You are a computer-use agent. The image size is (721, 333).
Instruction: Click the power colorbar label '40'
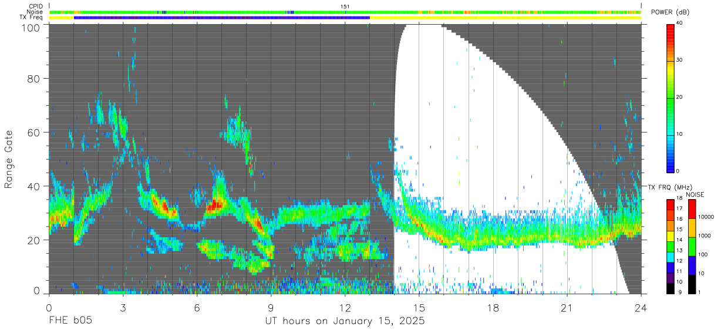click(680, 23)
